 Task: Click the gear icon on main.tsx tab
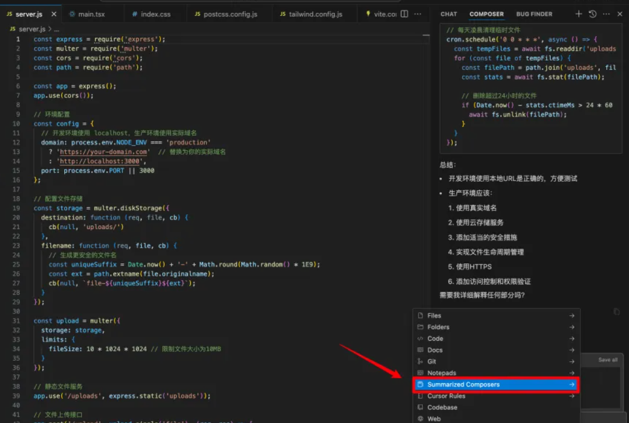[72, 14]
